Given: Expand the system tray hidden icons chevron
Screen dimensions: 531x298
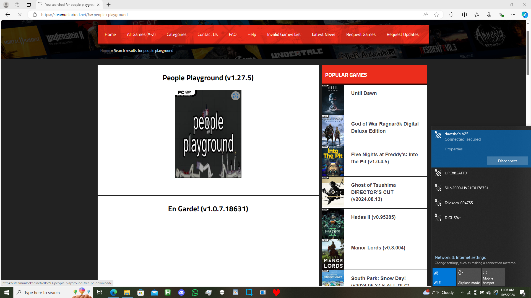Looking at the screenshot, I should (x=462, y=292).
